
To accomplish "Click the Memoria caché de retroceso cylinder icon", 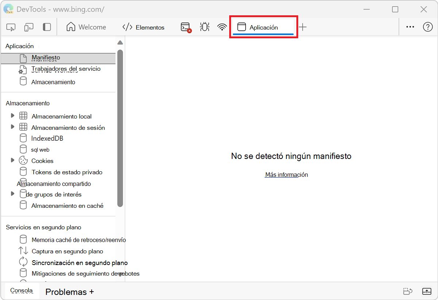I will coord(23,239).
